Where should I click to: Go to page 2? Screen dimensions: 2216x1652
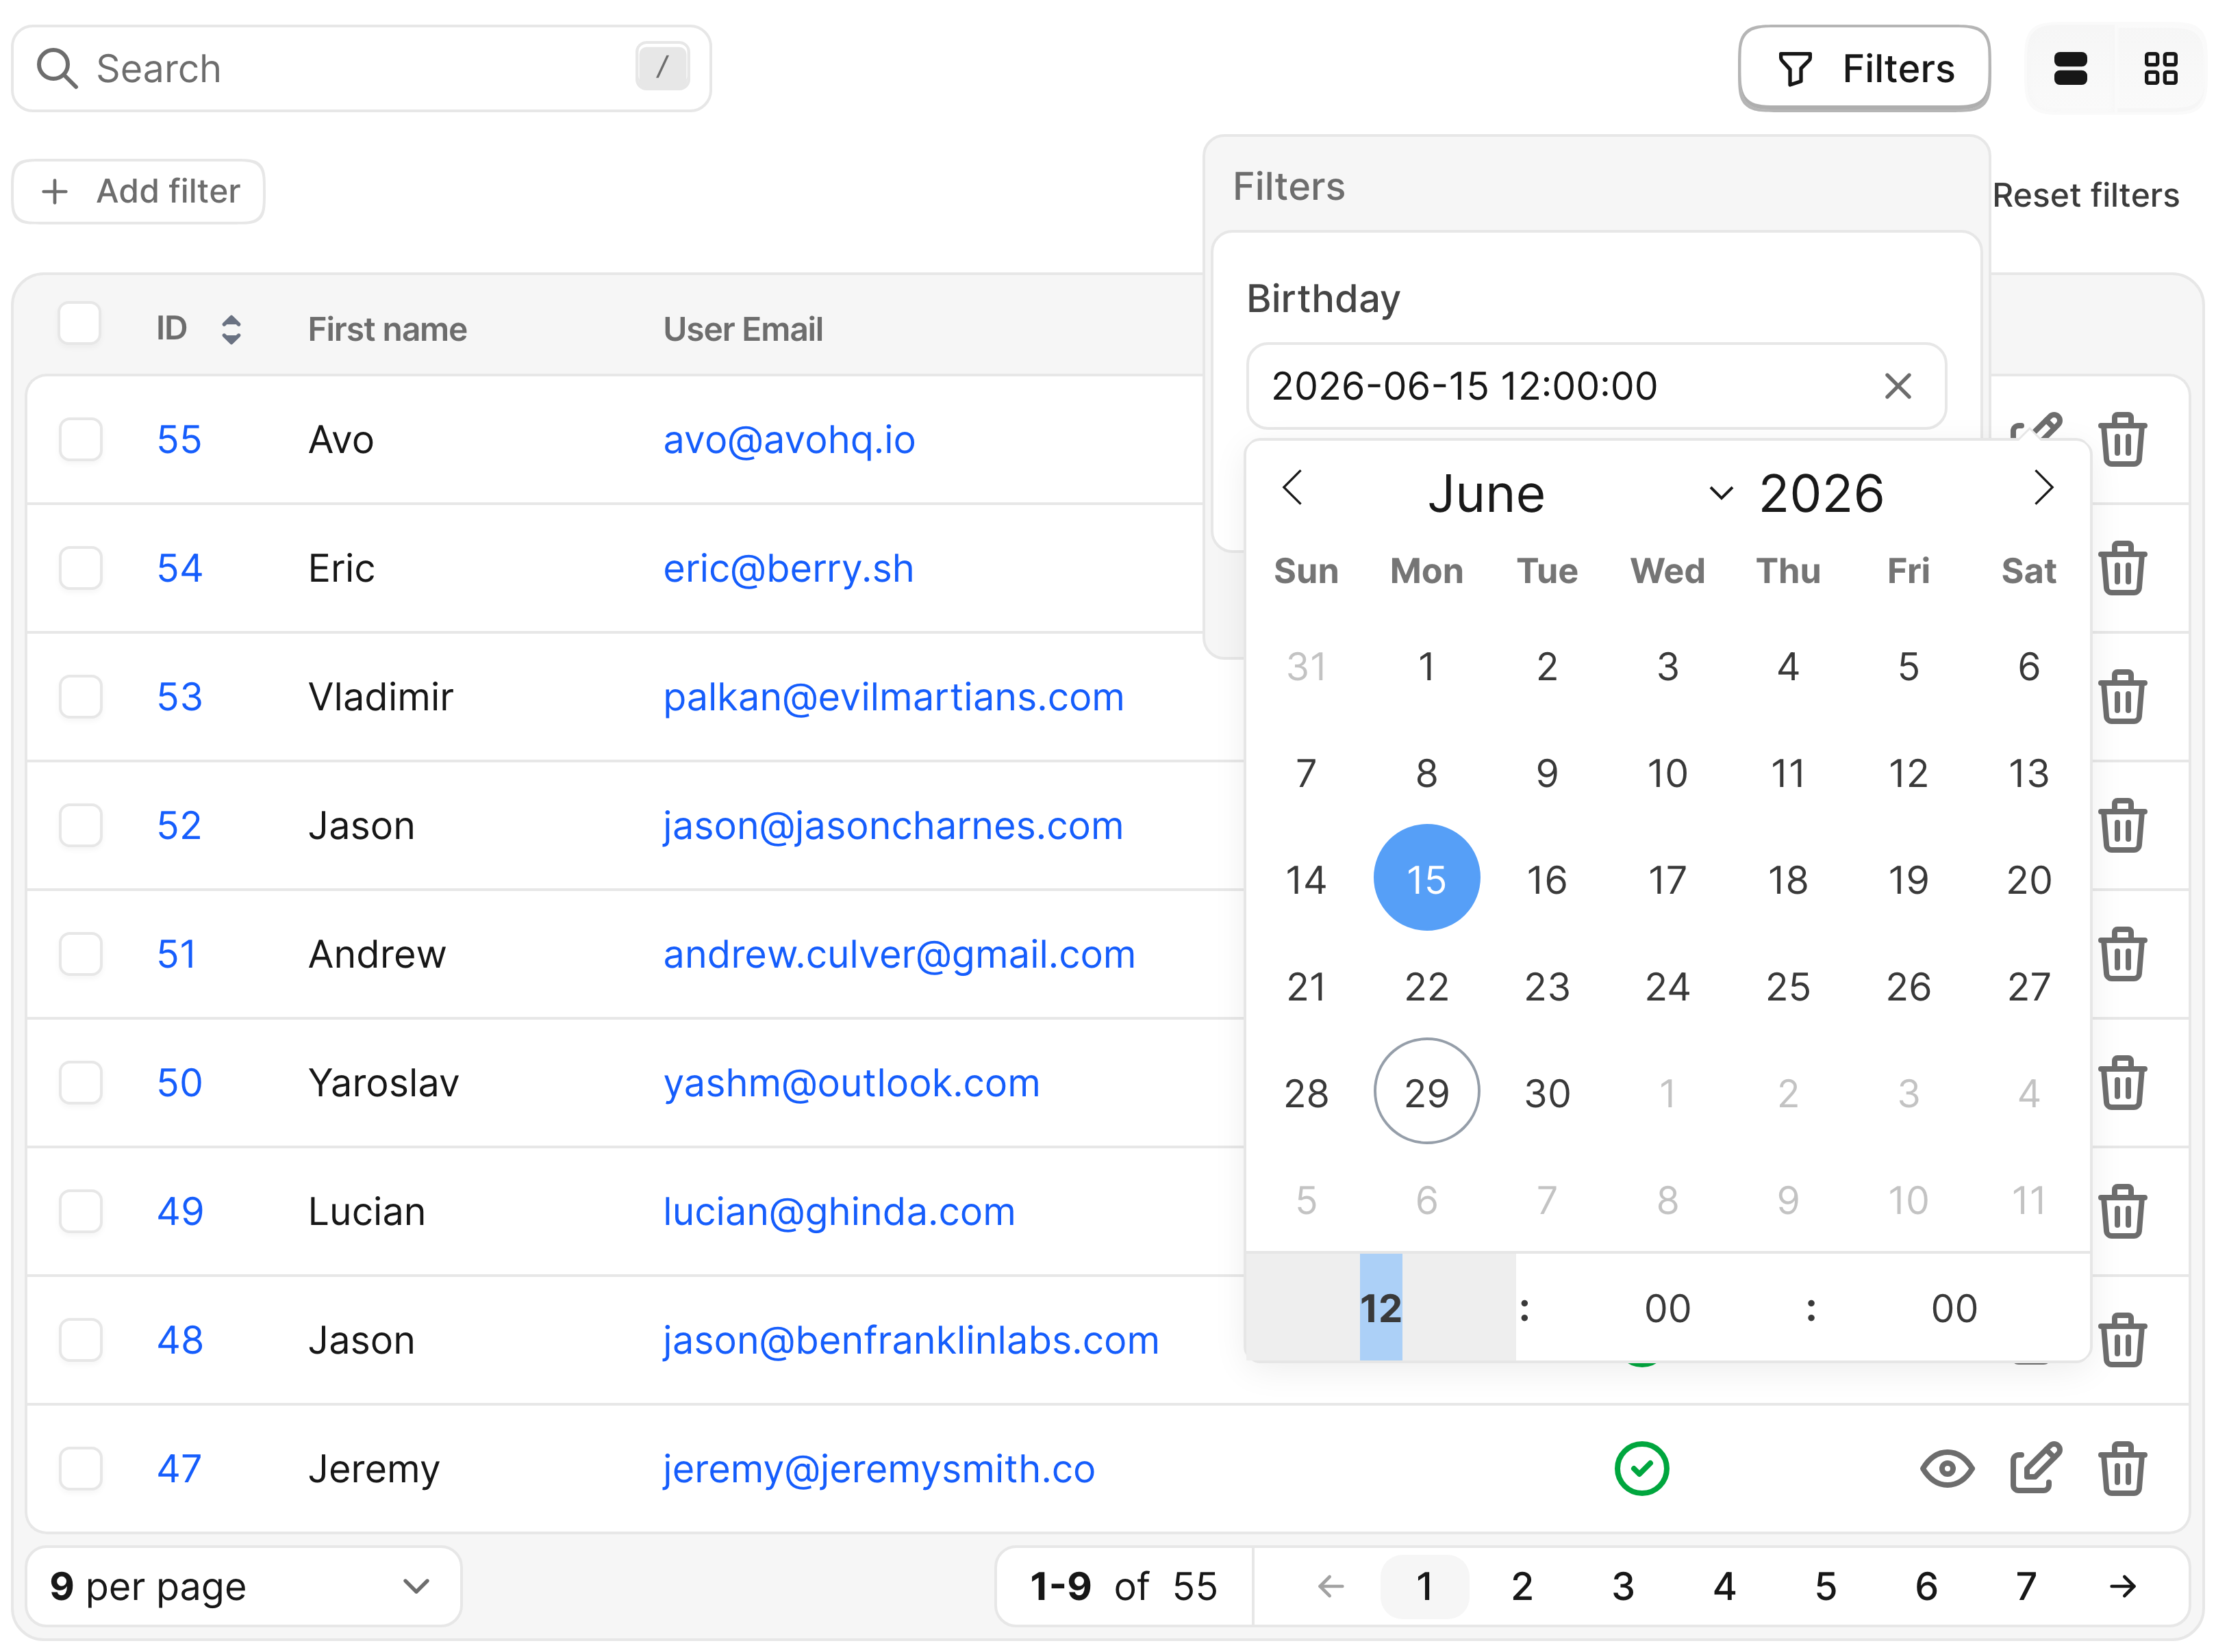pyautogui.click(x=1522, y=1586)
